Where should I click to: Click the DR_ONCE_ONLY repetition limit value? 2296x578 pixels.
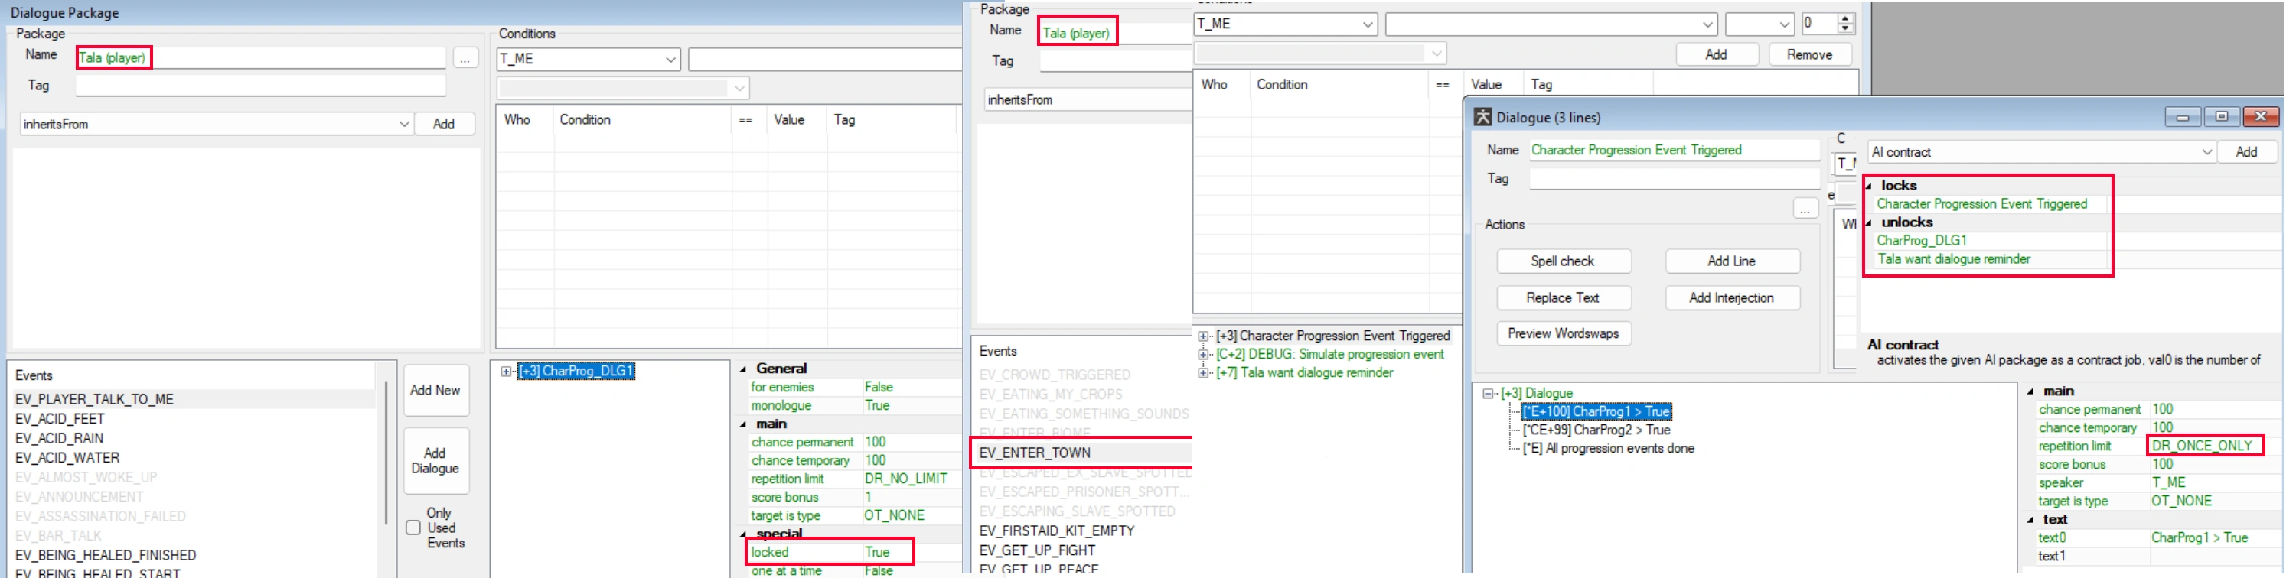(2202, 446)
